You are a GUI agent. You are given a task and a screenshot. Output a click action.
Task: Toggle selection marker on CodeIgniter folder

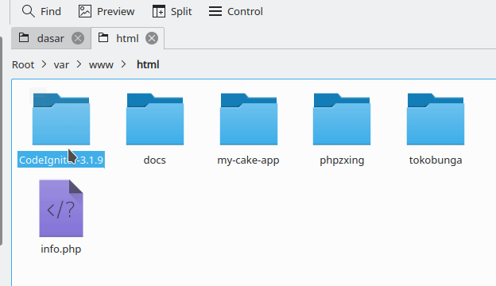(x=38, y=96)
